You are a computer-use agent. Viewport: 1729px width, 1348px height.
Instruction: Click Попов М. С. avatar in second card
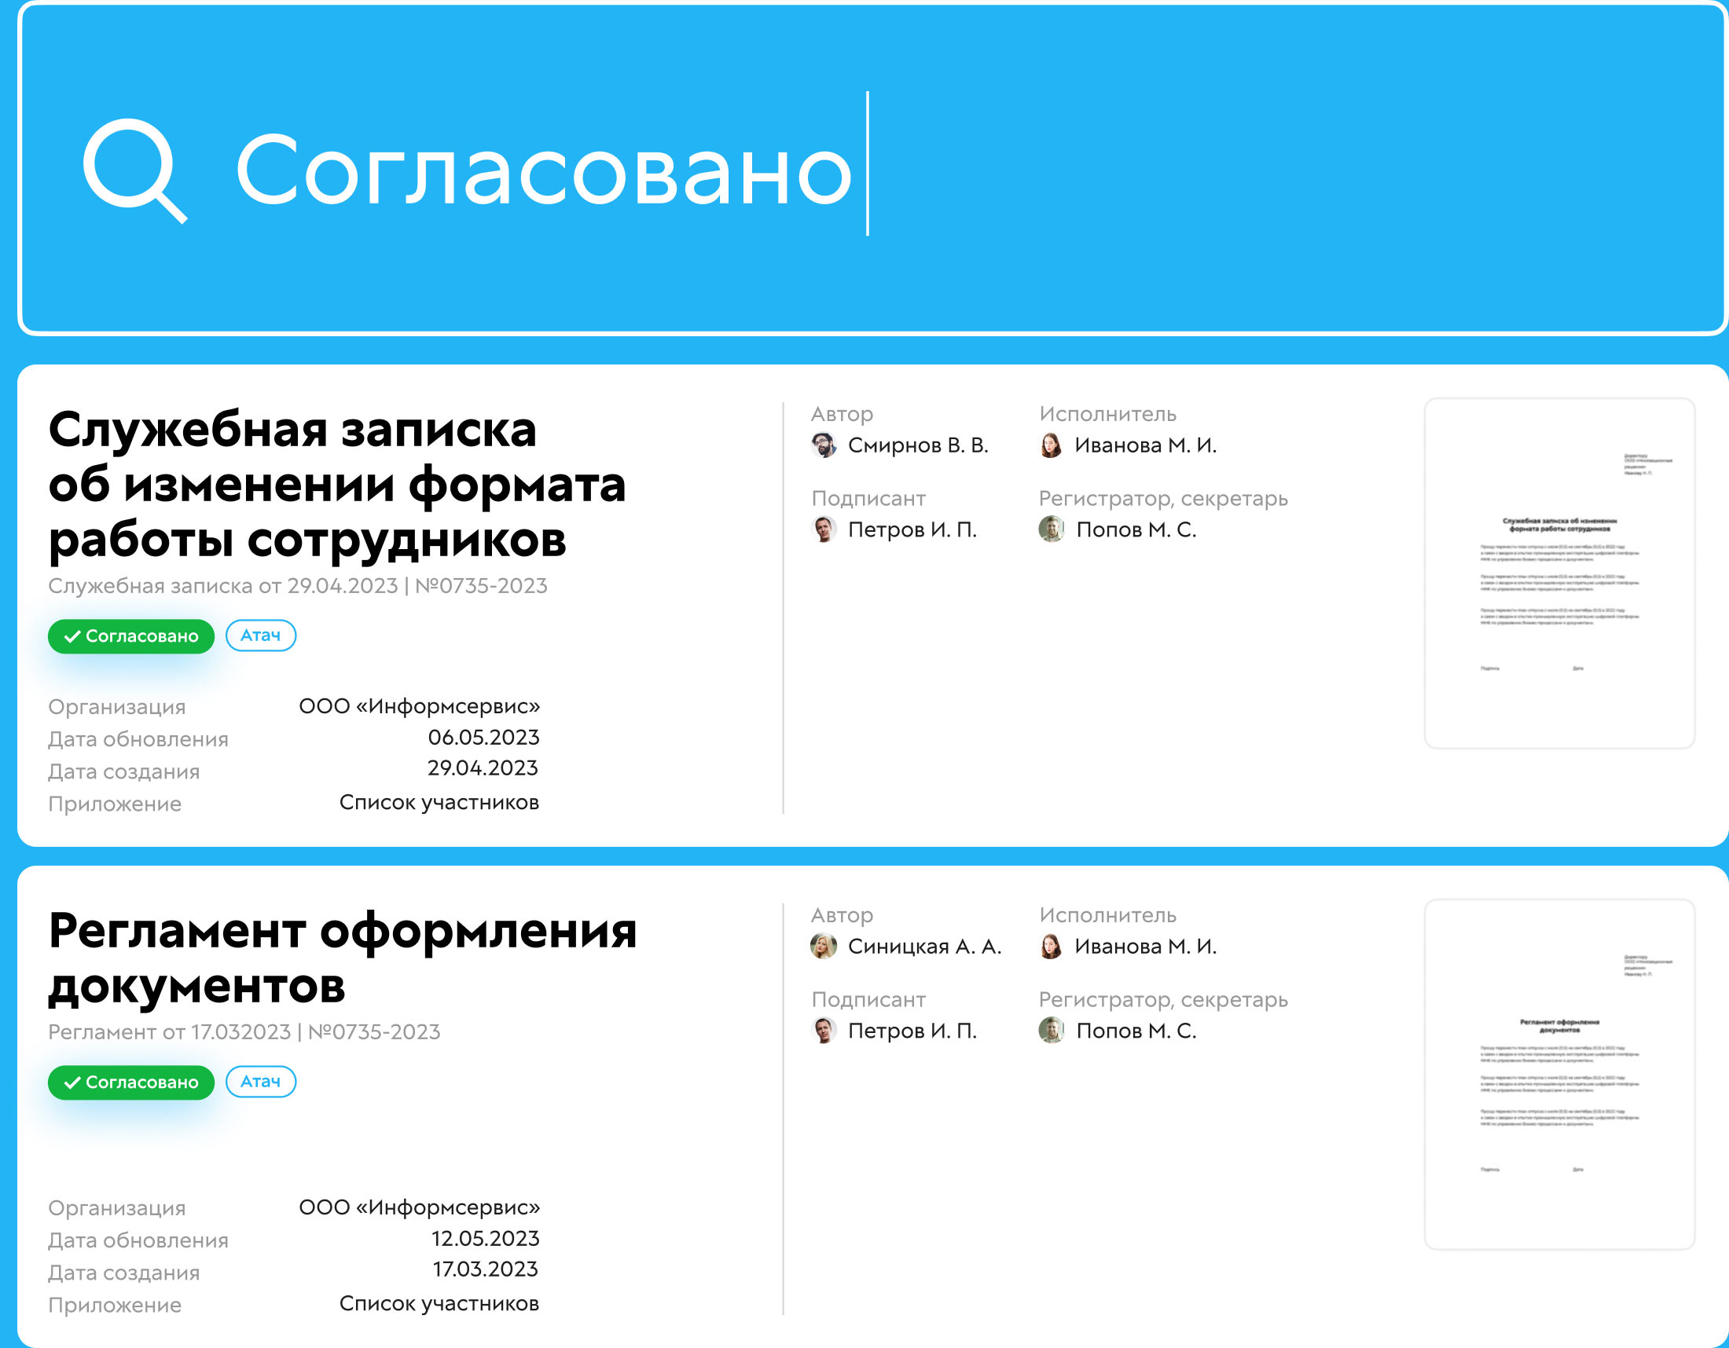point(1051,1030)
